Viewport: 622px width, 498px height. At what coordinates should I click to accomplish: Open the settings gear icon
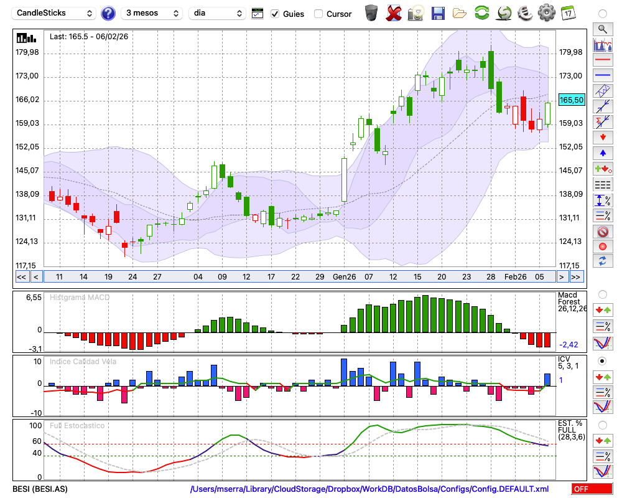(x=546, y=13)
